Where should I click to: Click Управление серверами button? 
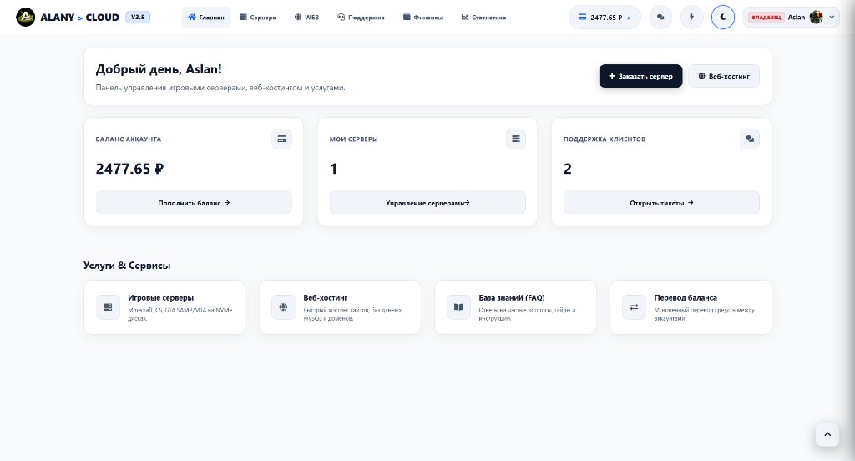pyautogui.click(x=427, y=203)
